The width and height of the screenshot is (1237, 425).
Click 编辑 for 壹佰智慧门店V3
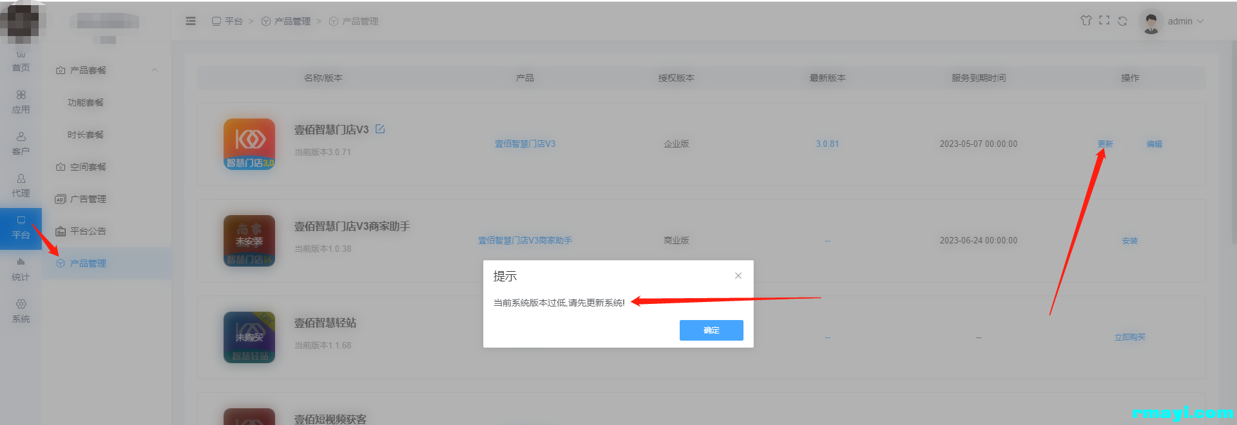click(1155, 144)
